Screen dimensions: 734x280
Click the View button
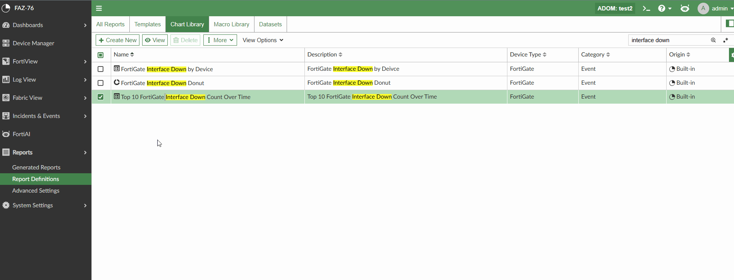pos(155,40)
